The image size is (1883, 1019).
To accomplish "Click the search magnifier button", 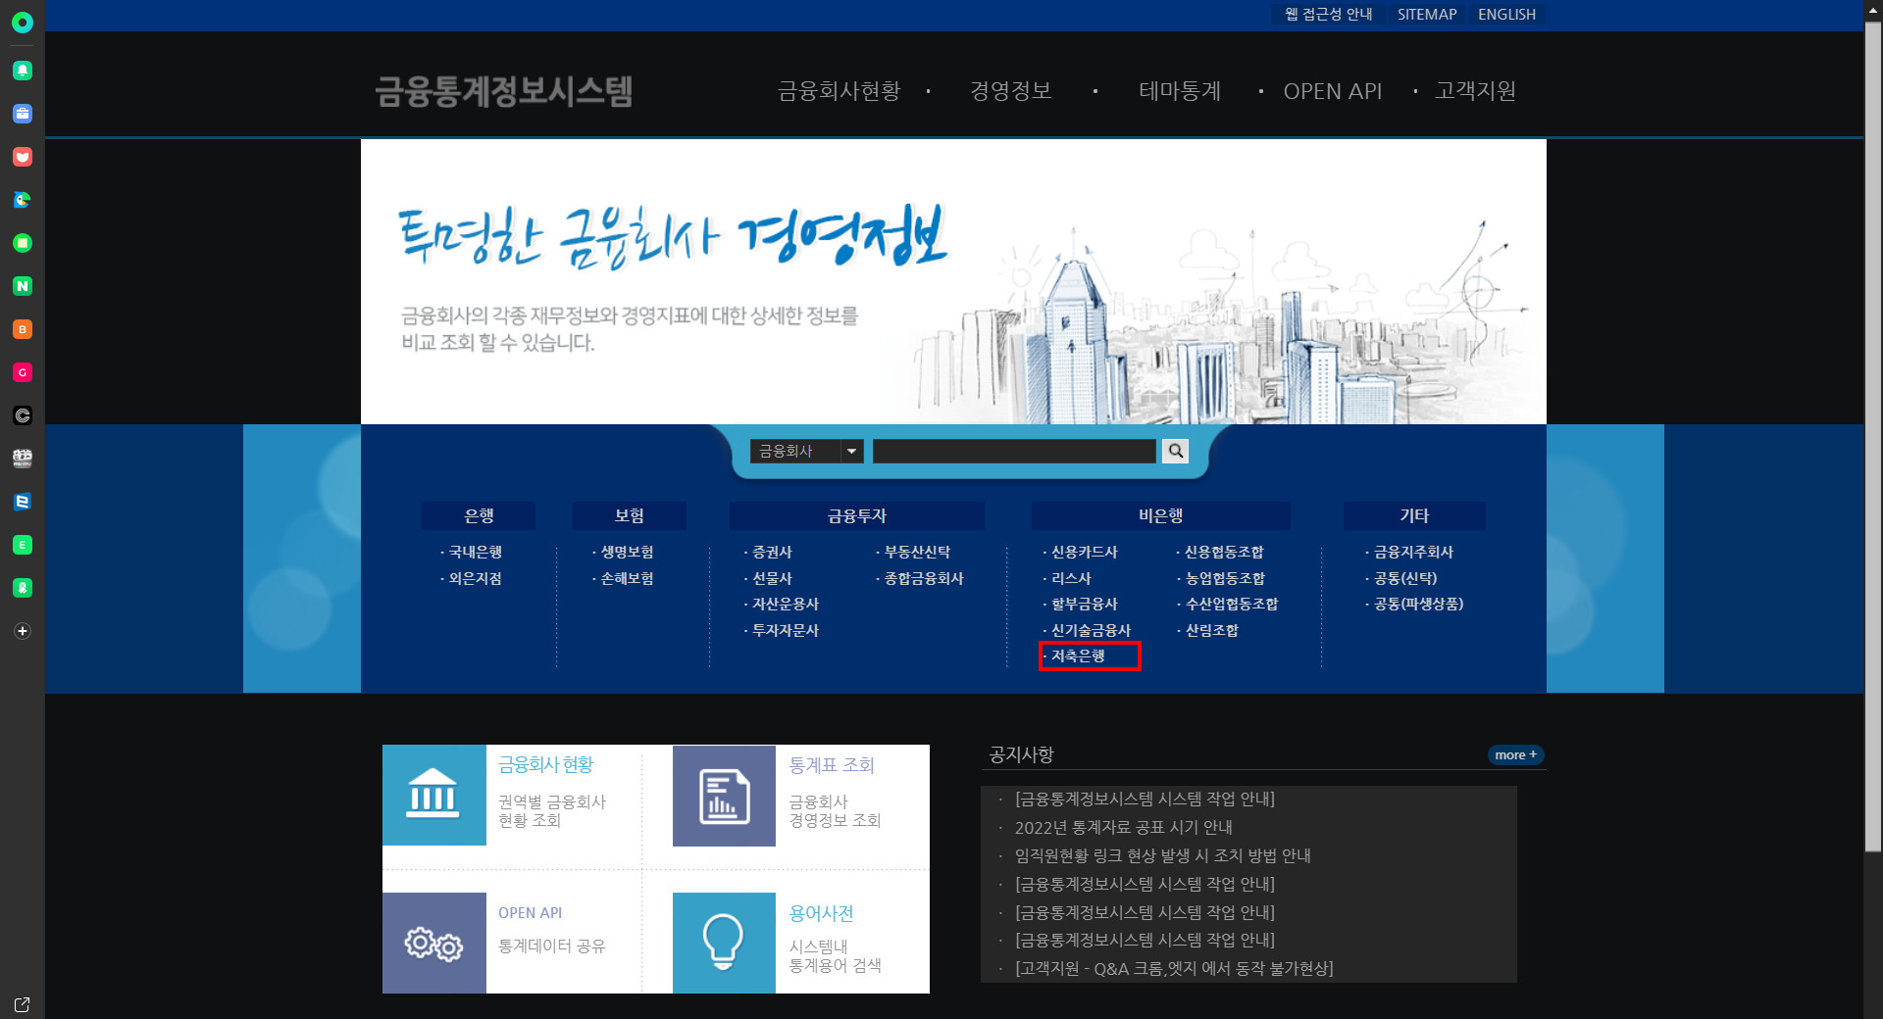I will [x=1175, y=451].
